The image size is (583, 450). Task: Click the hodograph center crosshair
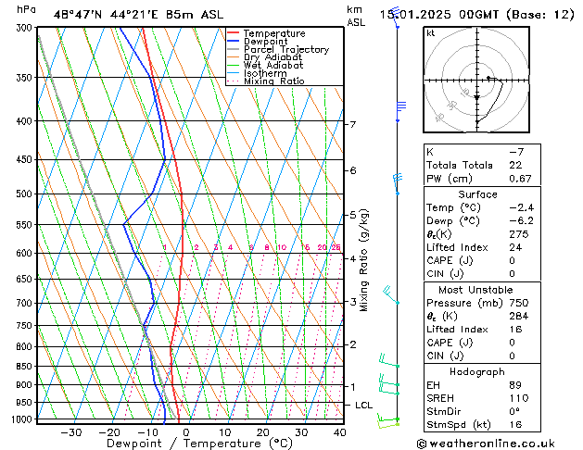click(477, 80)
